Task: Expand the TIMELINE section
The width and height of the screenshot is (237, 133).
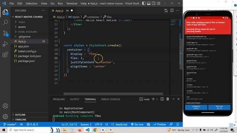Action: (x=21, y=120)
